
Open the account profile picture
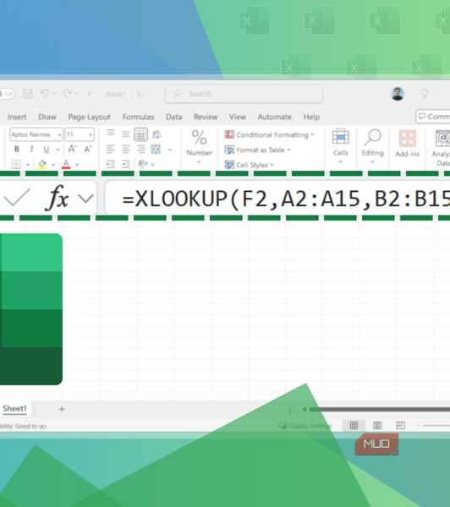click(x=398, y=94)
